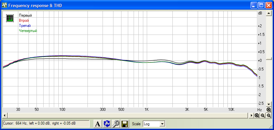Image resolution: width=274 pixels, height=130 pixels.
Task: Zoom in horizontally on the frequency axis
Action: pyautogui.click(x=257, y=115)
